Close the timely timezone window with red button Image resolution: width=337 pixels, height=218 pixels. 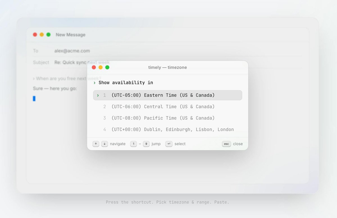94,67
